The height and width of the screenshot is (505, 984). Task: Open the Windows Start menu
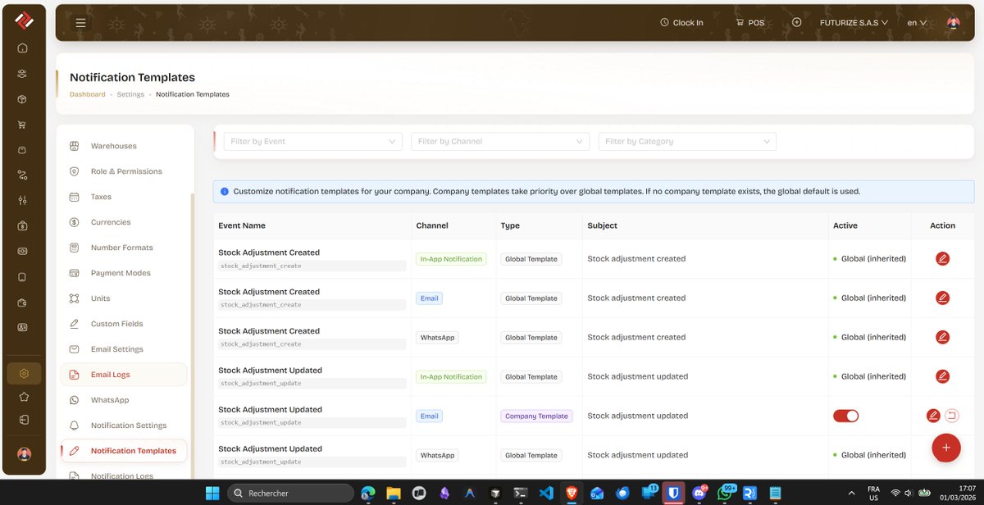point(212,493)
